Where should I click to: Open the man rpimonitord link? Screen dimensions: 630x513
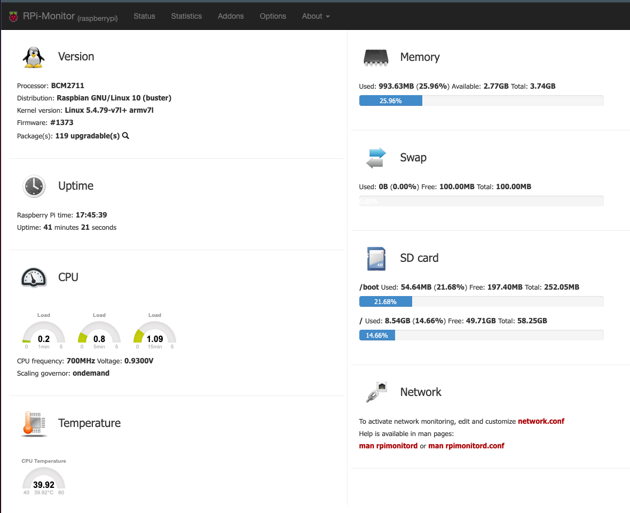[388, 446]
